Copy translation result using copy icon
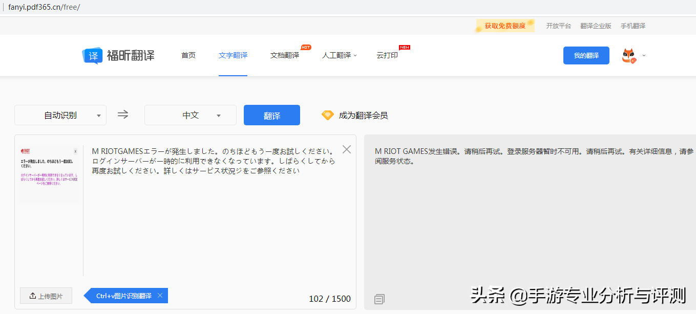This screenshot has width=696, height=314. click(379, 299)
